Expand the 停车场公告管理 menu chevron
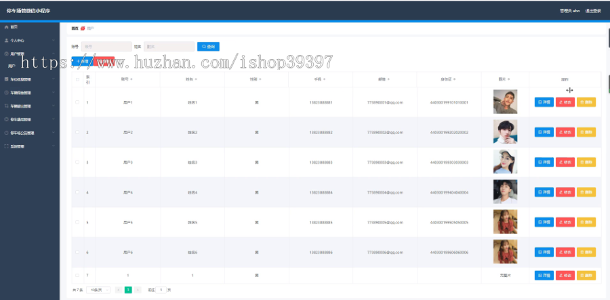Viewport: 610px width, 300px height. coord(54,133)
